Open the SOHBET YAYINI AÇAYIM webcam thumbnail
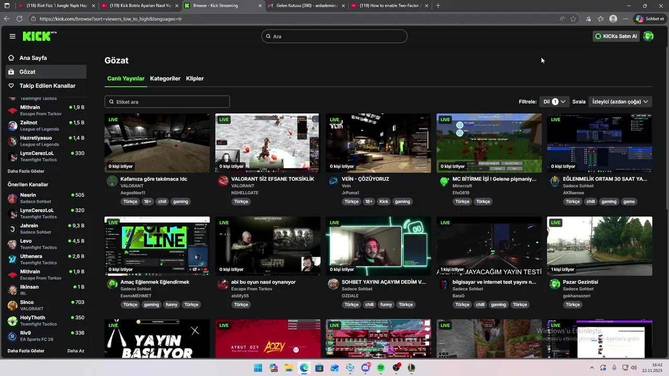Screen dimensions: 669x376 (378, 246)
